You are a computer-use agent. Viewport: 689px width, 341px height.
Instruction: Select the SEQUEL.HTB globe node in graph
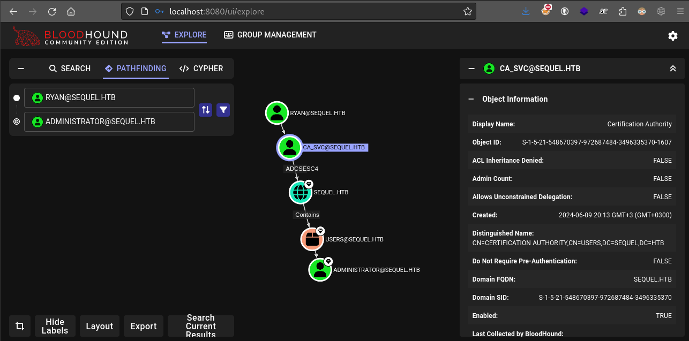300,192
